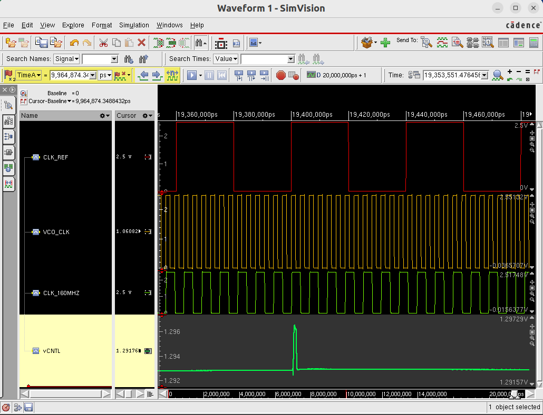Click the red X Delete icon
Screen dimensions: 543x415
(141, 43)
